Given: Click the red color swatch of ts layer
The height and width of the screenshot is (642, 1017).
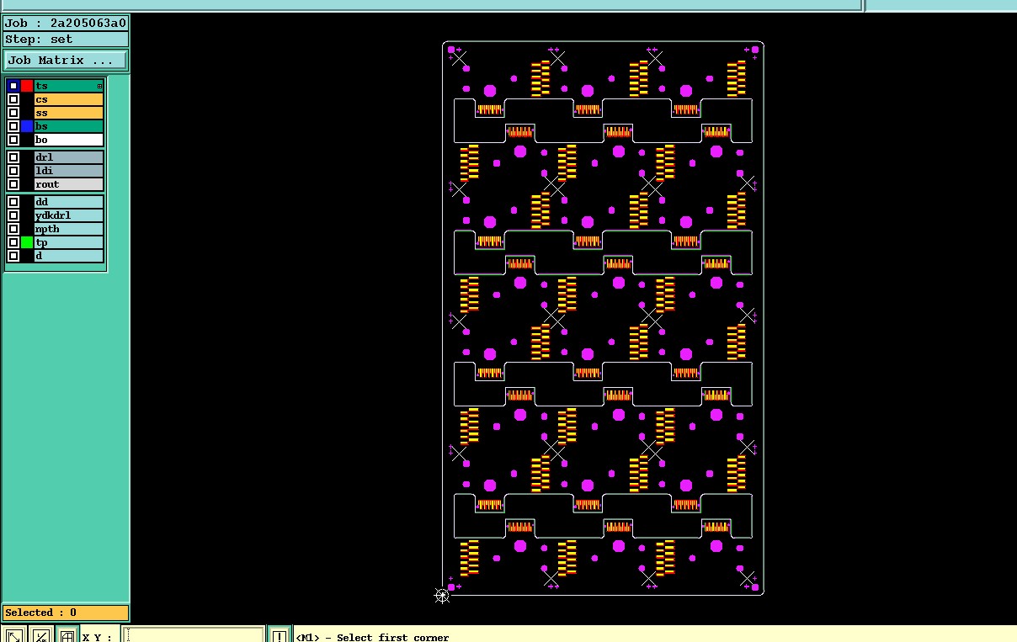Looking at the screenshot, I should point(27,86).
